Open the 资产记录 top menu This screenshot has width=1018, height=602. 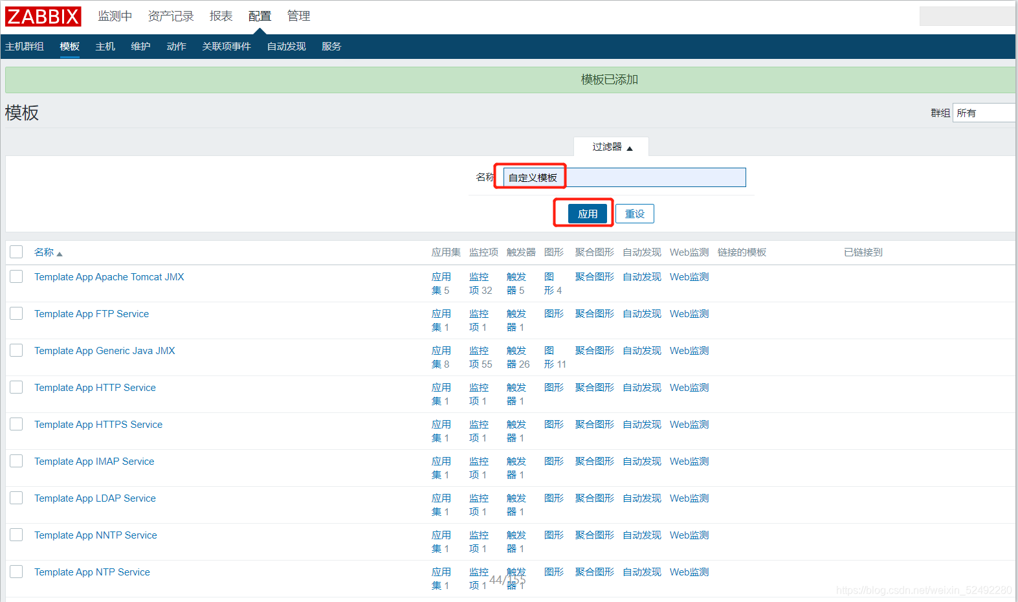click(171, 16)
